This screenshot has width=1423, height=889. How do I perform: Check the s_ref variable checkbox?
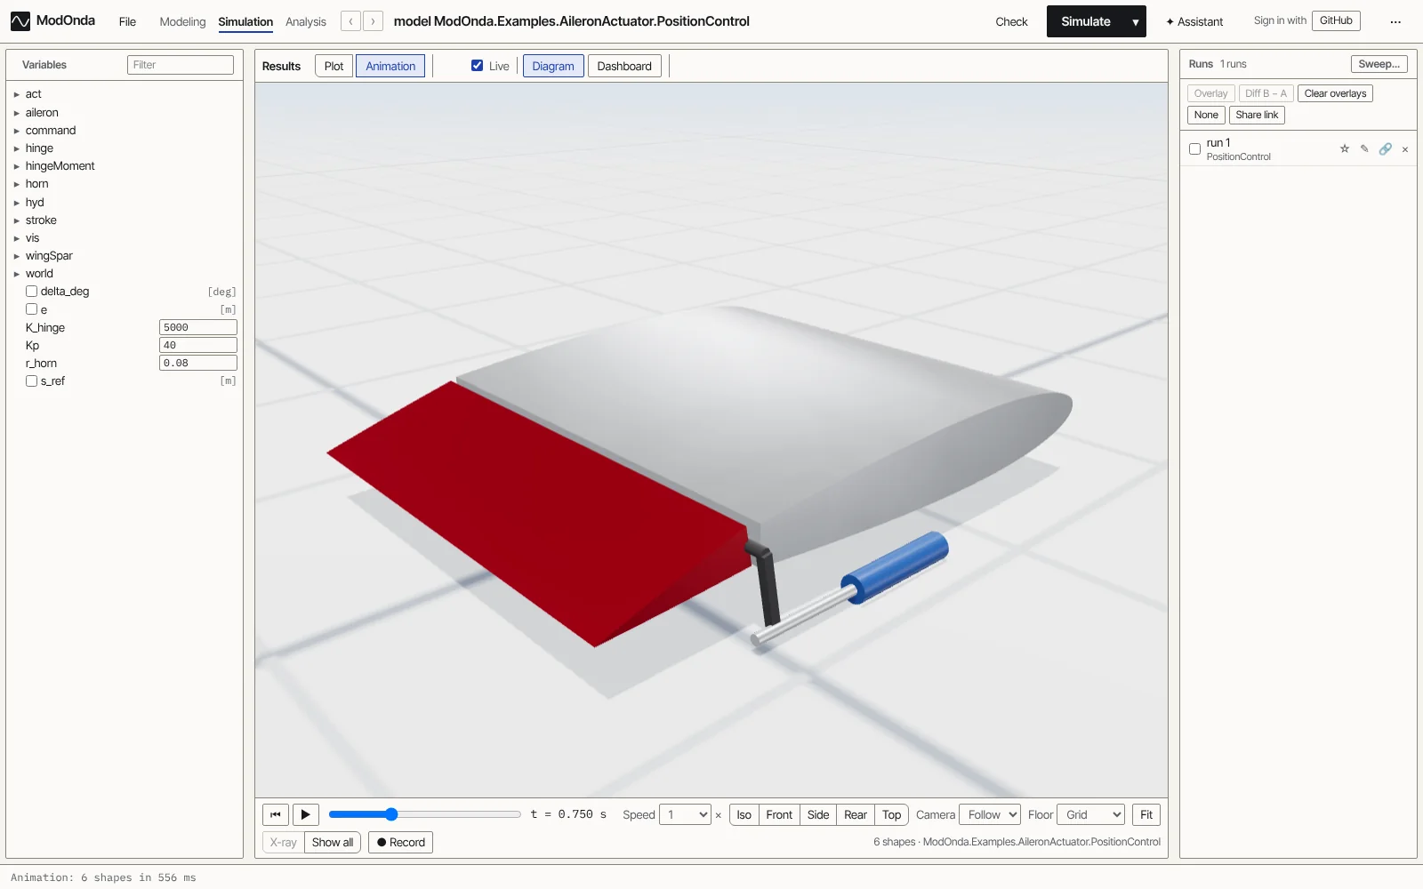click(32, 380)
